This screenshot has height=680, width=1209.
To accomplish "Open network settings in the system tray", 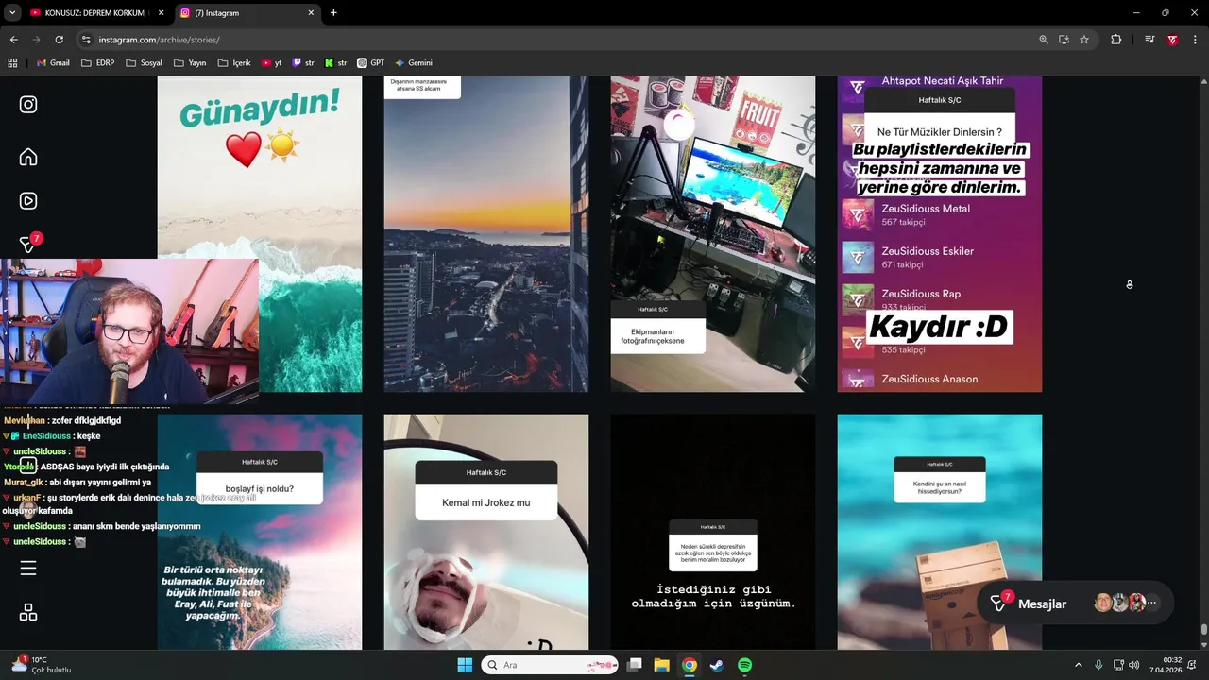I will [x=1118, y=665].
